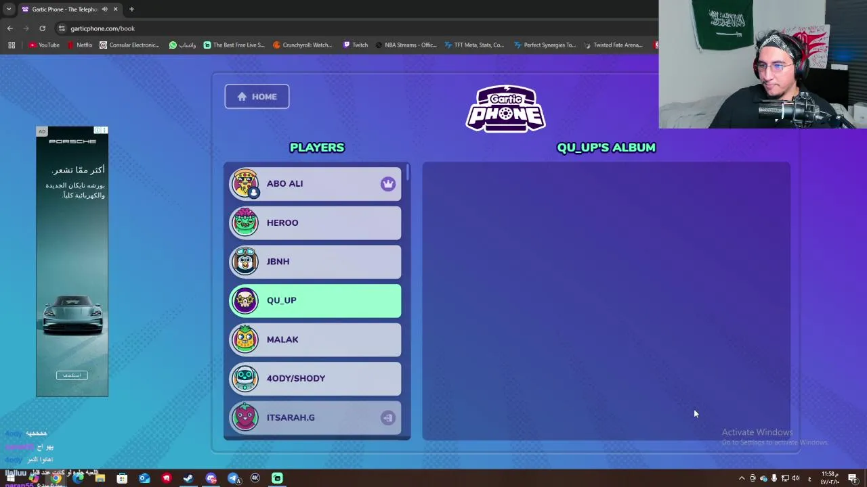Open Microsoft Store from the taskbar
This screenshot has width=867, height=487.
[x=122, y=478]
